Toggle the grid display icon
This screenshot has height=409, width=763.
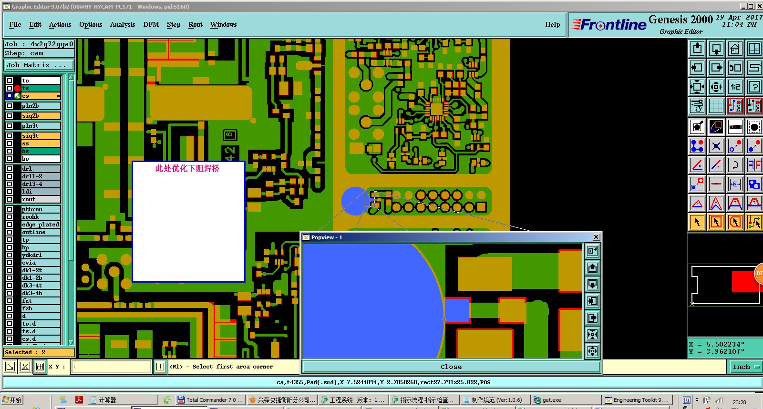tap(716, 106)
